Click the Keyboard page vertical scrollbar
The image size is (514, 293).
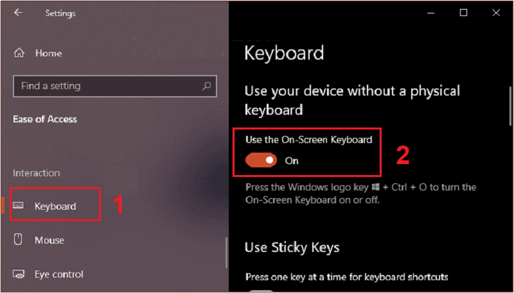tap(510, 106)
